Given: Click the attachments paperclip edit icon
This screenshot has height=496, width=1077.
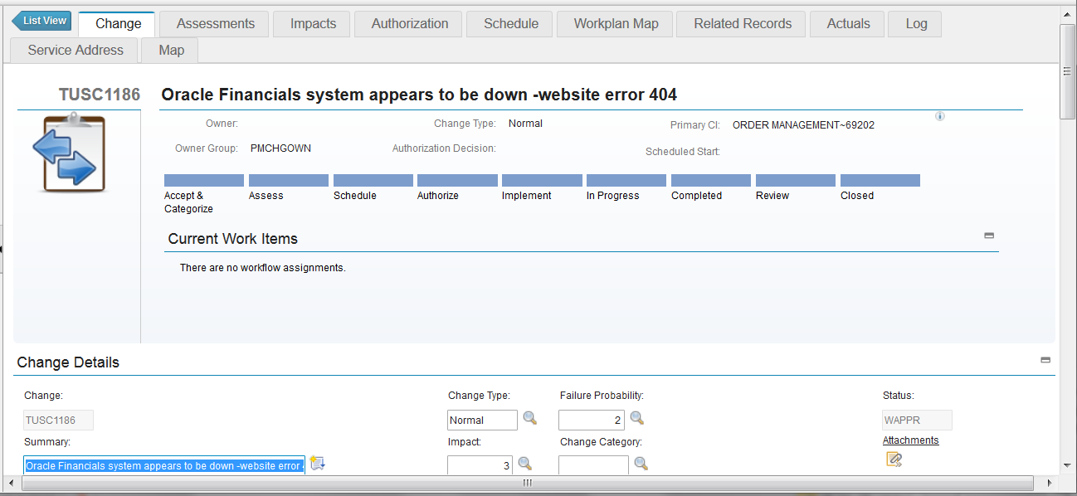Looking at the screenshot, I should click(894, 460).
